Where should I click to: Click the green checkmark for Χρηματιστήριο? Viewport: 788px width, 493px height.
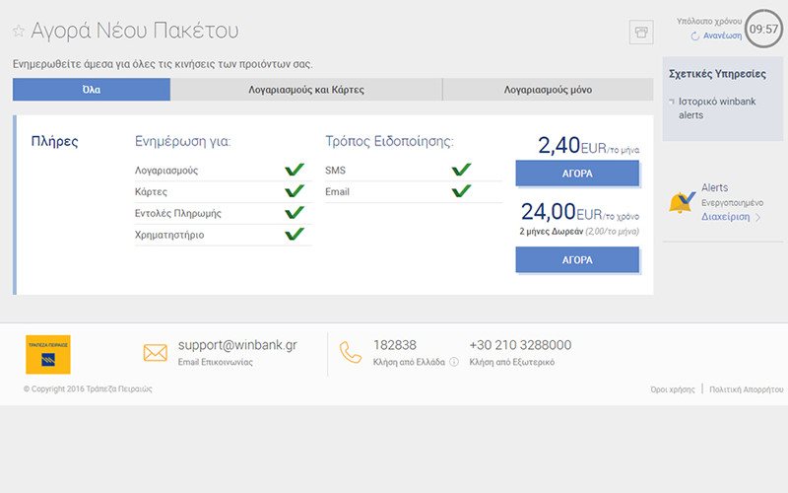[x=294, y=235]
